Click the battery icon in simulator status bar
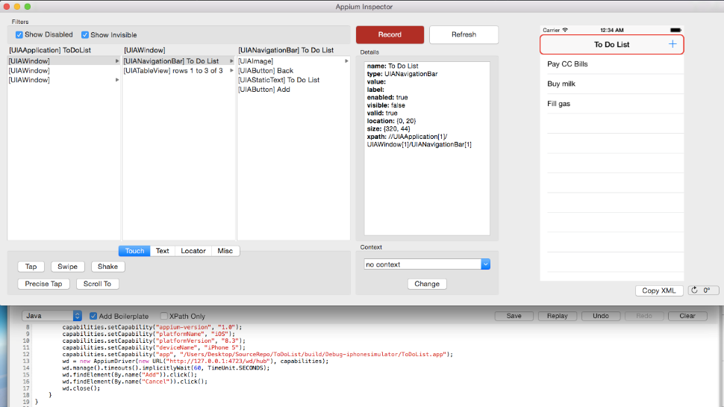Viewport: 724px width, 407px height. [675, 30]
